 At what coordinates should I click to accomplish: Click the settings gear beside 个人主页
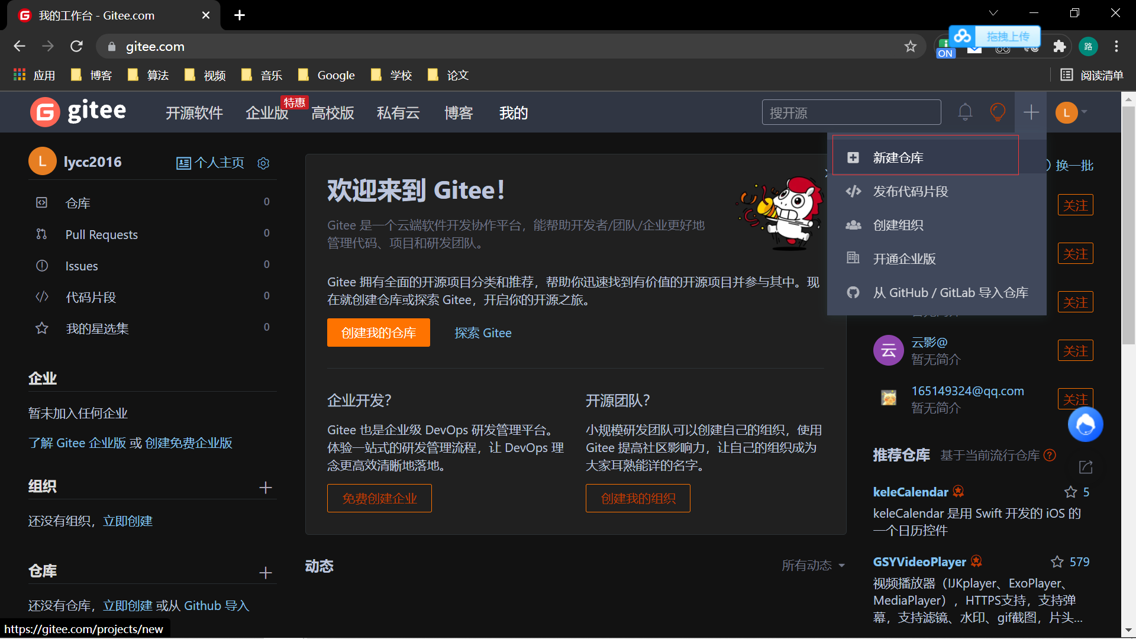pos(263,163)
